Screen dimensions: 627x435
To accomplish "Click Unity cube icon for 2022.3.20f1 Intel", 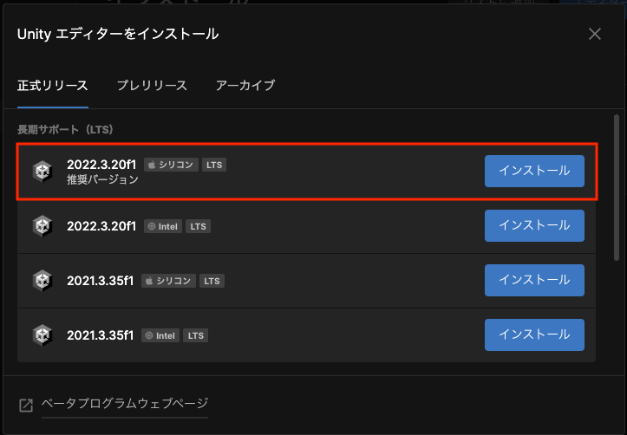I will click(42, 226).
